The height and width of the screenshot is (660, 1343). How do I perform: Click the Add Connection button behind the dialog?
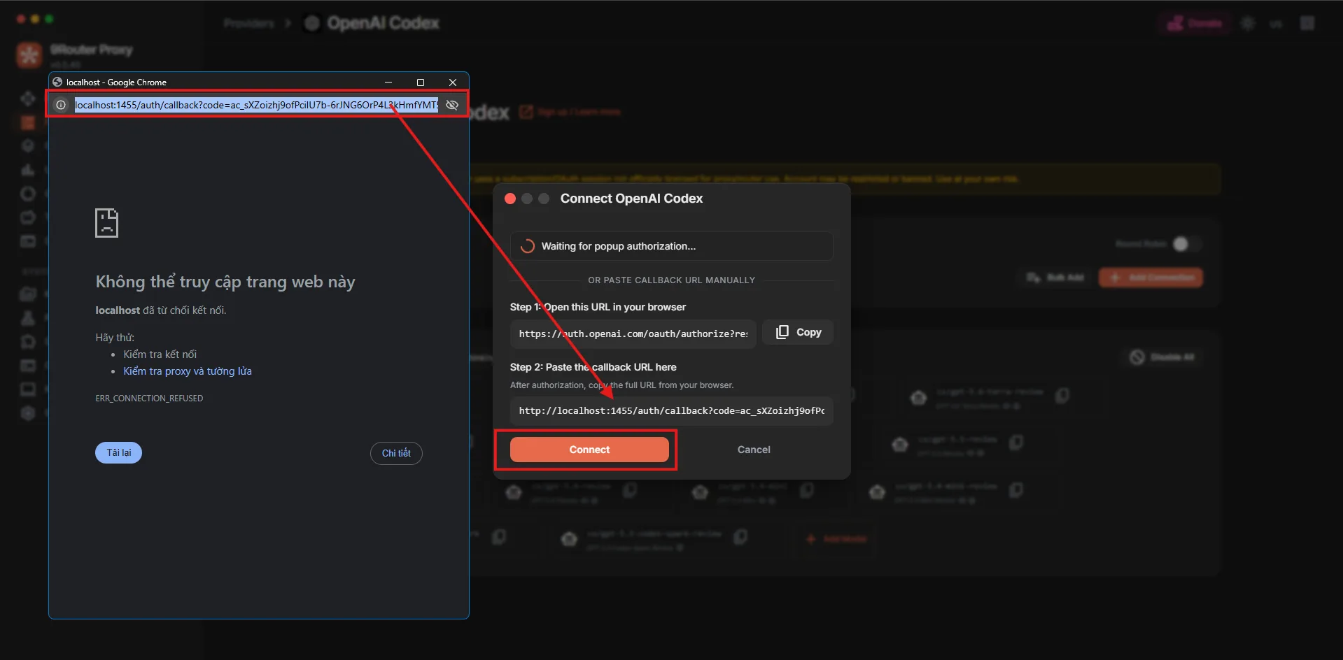pyautogui.click(x=1151, y=278)
